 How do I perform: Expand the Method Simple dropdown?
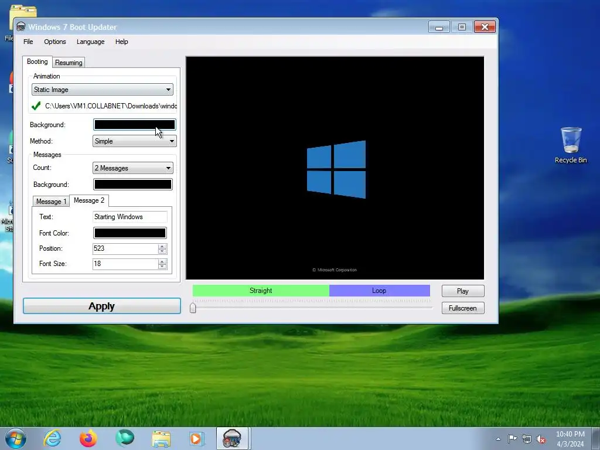[x=134, y=141]
